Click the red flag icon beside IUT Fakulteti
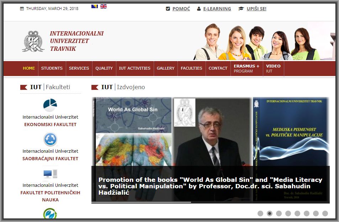Screen dimensions: 339x222 23,87
